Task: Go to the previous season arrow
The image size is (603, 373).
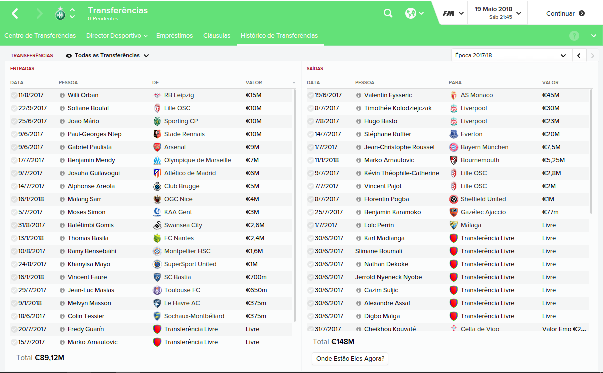Action: click(x=579, y=55)
